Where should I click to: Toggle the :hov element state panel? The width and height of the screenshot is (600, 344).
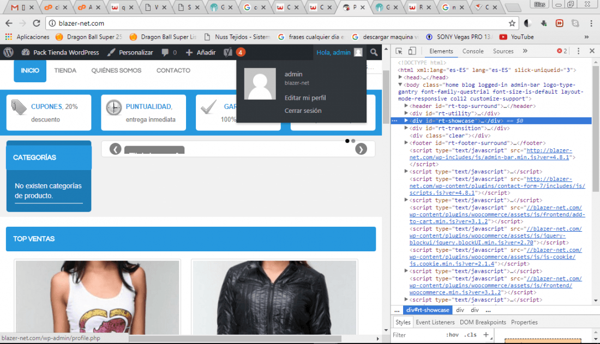[452, 335]
